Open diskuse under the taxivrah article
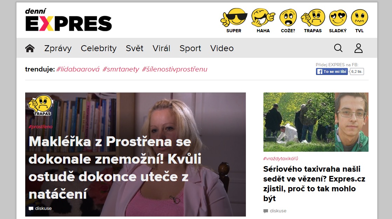The image size is (392, 219). 275,211
